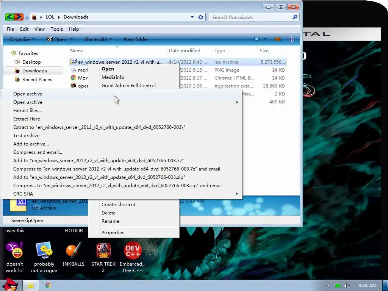Click the green tray icon

click(x=338, y=286)
